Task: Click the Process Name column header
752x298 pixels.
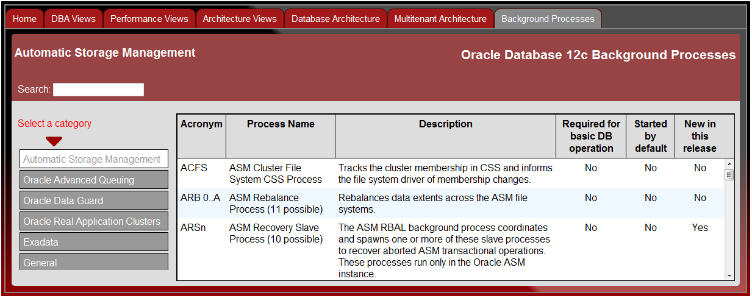Action: (x=281, y=136)
